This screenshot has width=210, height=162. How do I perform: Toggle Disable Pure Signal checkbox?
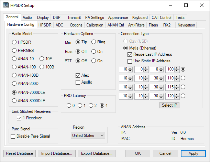[13, 136]
